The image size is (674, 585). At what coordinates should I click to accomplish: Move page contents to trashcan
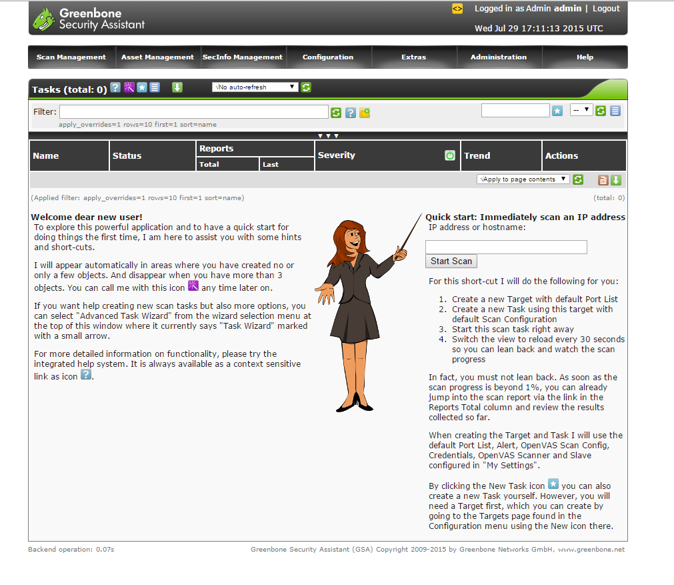pos(603,180)
